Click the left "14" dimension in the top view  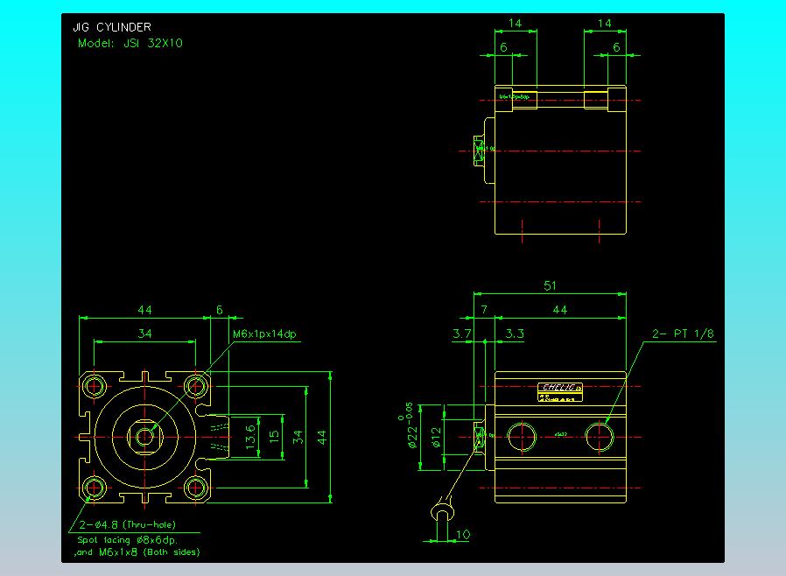point(515,23)
